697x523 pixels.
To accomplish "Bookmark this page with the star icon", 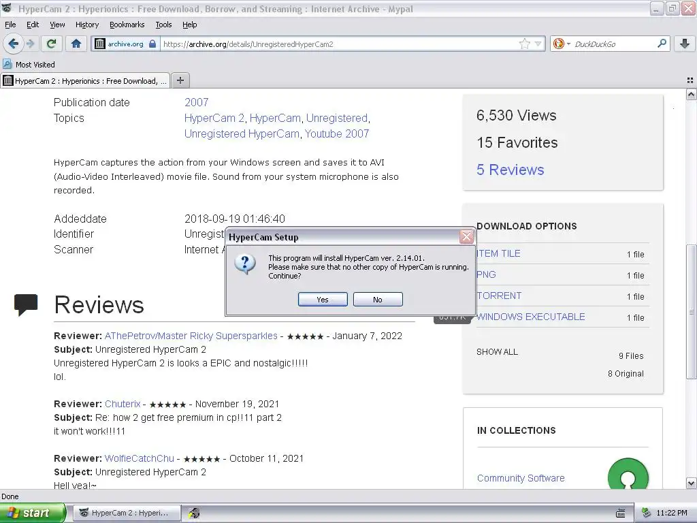I will pyautogui.click(x=525, y=44).
